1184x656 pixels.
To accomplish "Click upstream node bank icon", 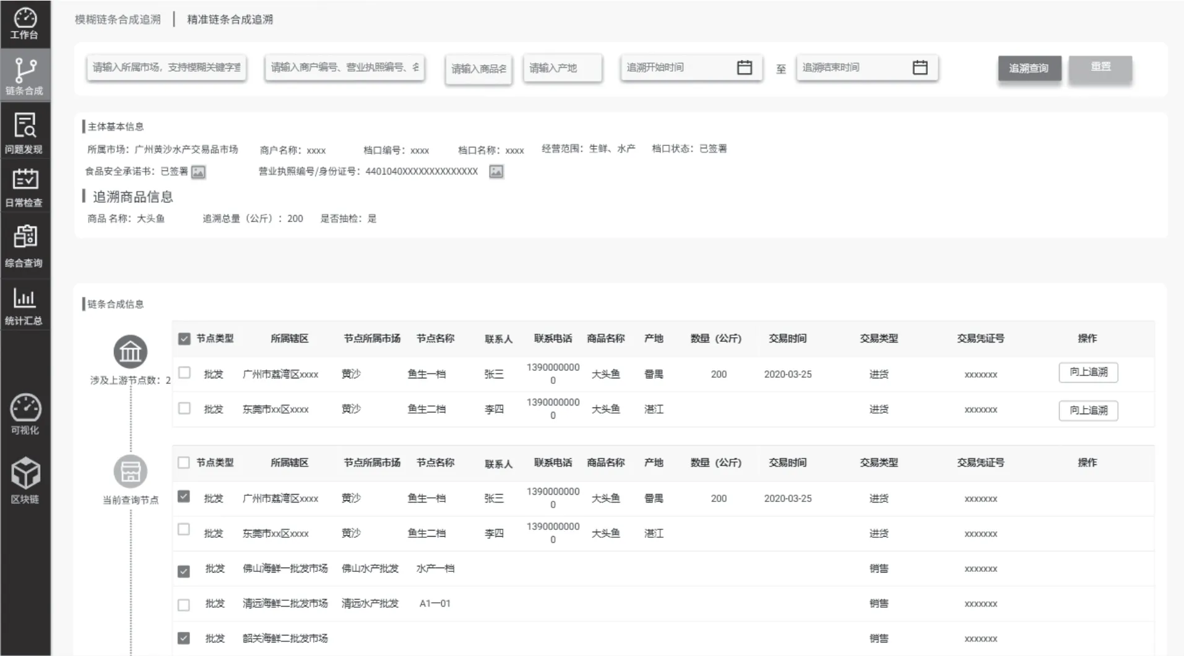I will [131, 352].
